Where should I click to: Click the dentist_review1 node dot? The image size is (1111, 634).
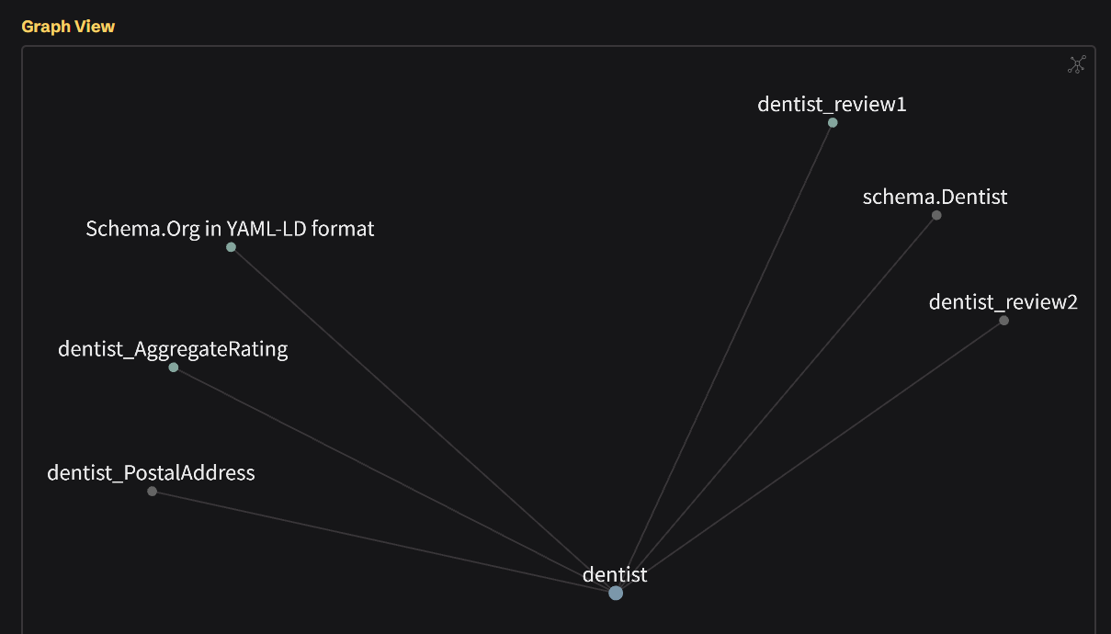[833, 122]
